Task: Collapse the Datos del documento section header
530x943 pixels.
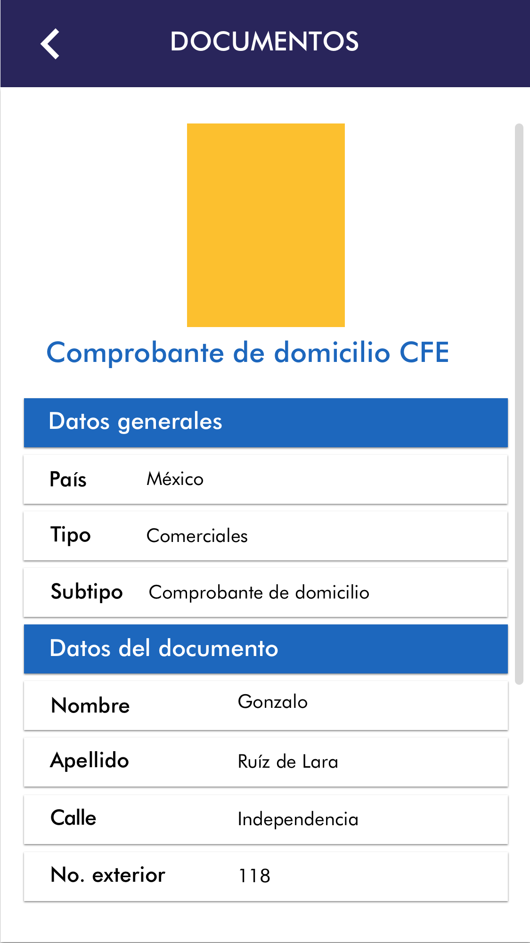Action: pyautogui.click(x=266, y=648)
